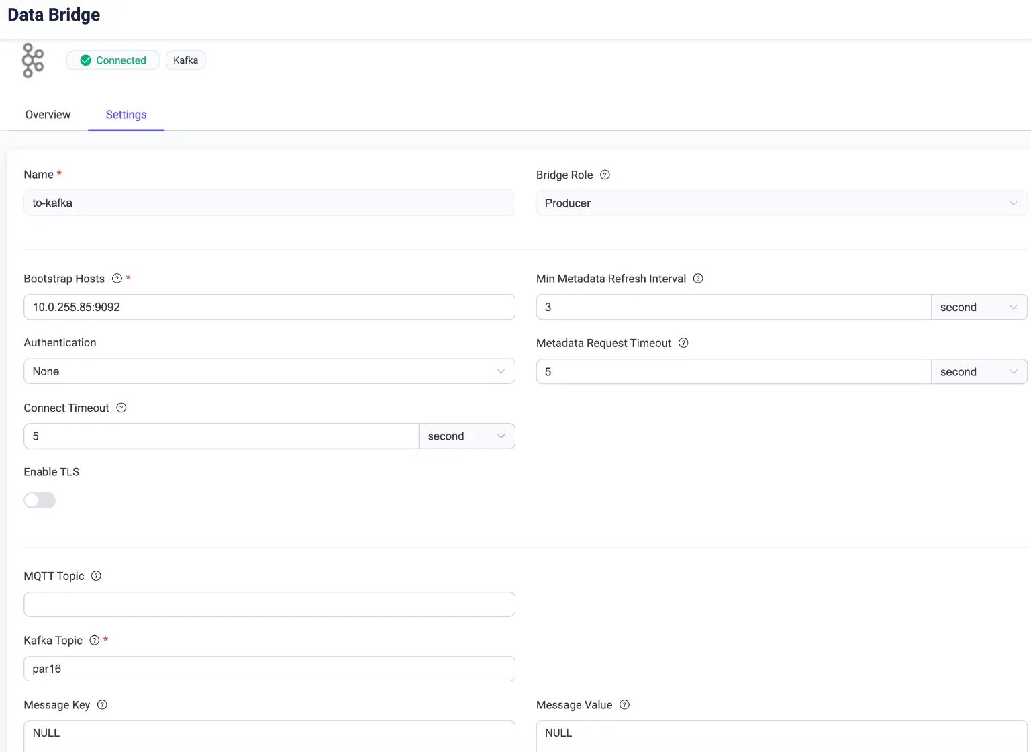Click the Bootstrap Hosts help icon

[x=117, y=279]
